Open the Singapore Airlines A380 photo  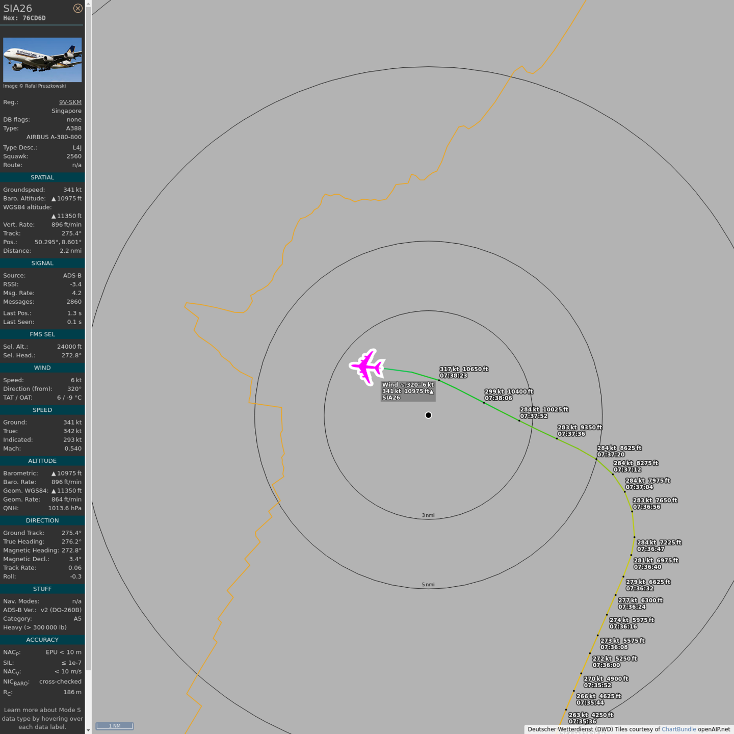click(x=42, y=60)
